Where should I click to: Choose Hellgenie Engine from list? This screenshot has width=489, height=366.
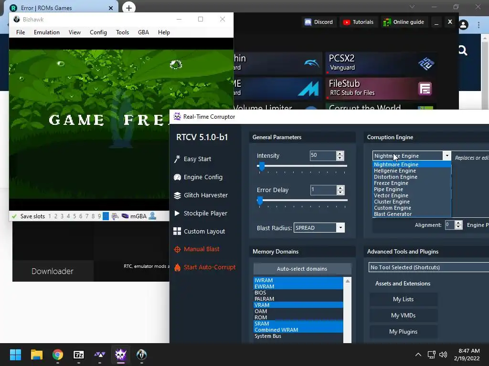[x=412, y=171]
